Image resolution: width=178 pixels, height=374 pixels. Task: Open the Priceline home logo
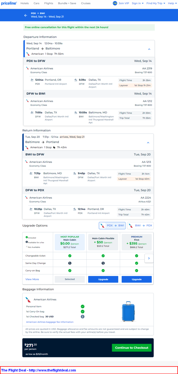pyautogui.click(x=9, y=3)
